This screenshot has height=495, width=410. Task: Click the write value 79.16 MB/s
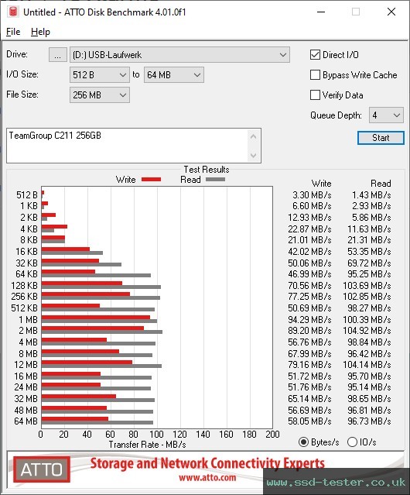tap(309, 365)
